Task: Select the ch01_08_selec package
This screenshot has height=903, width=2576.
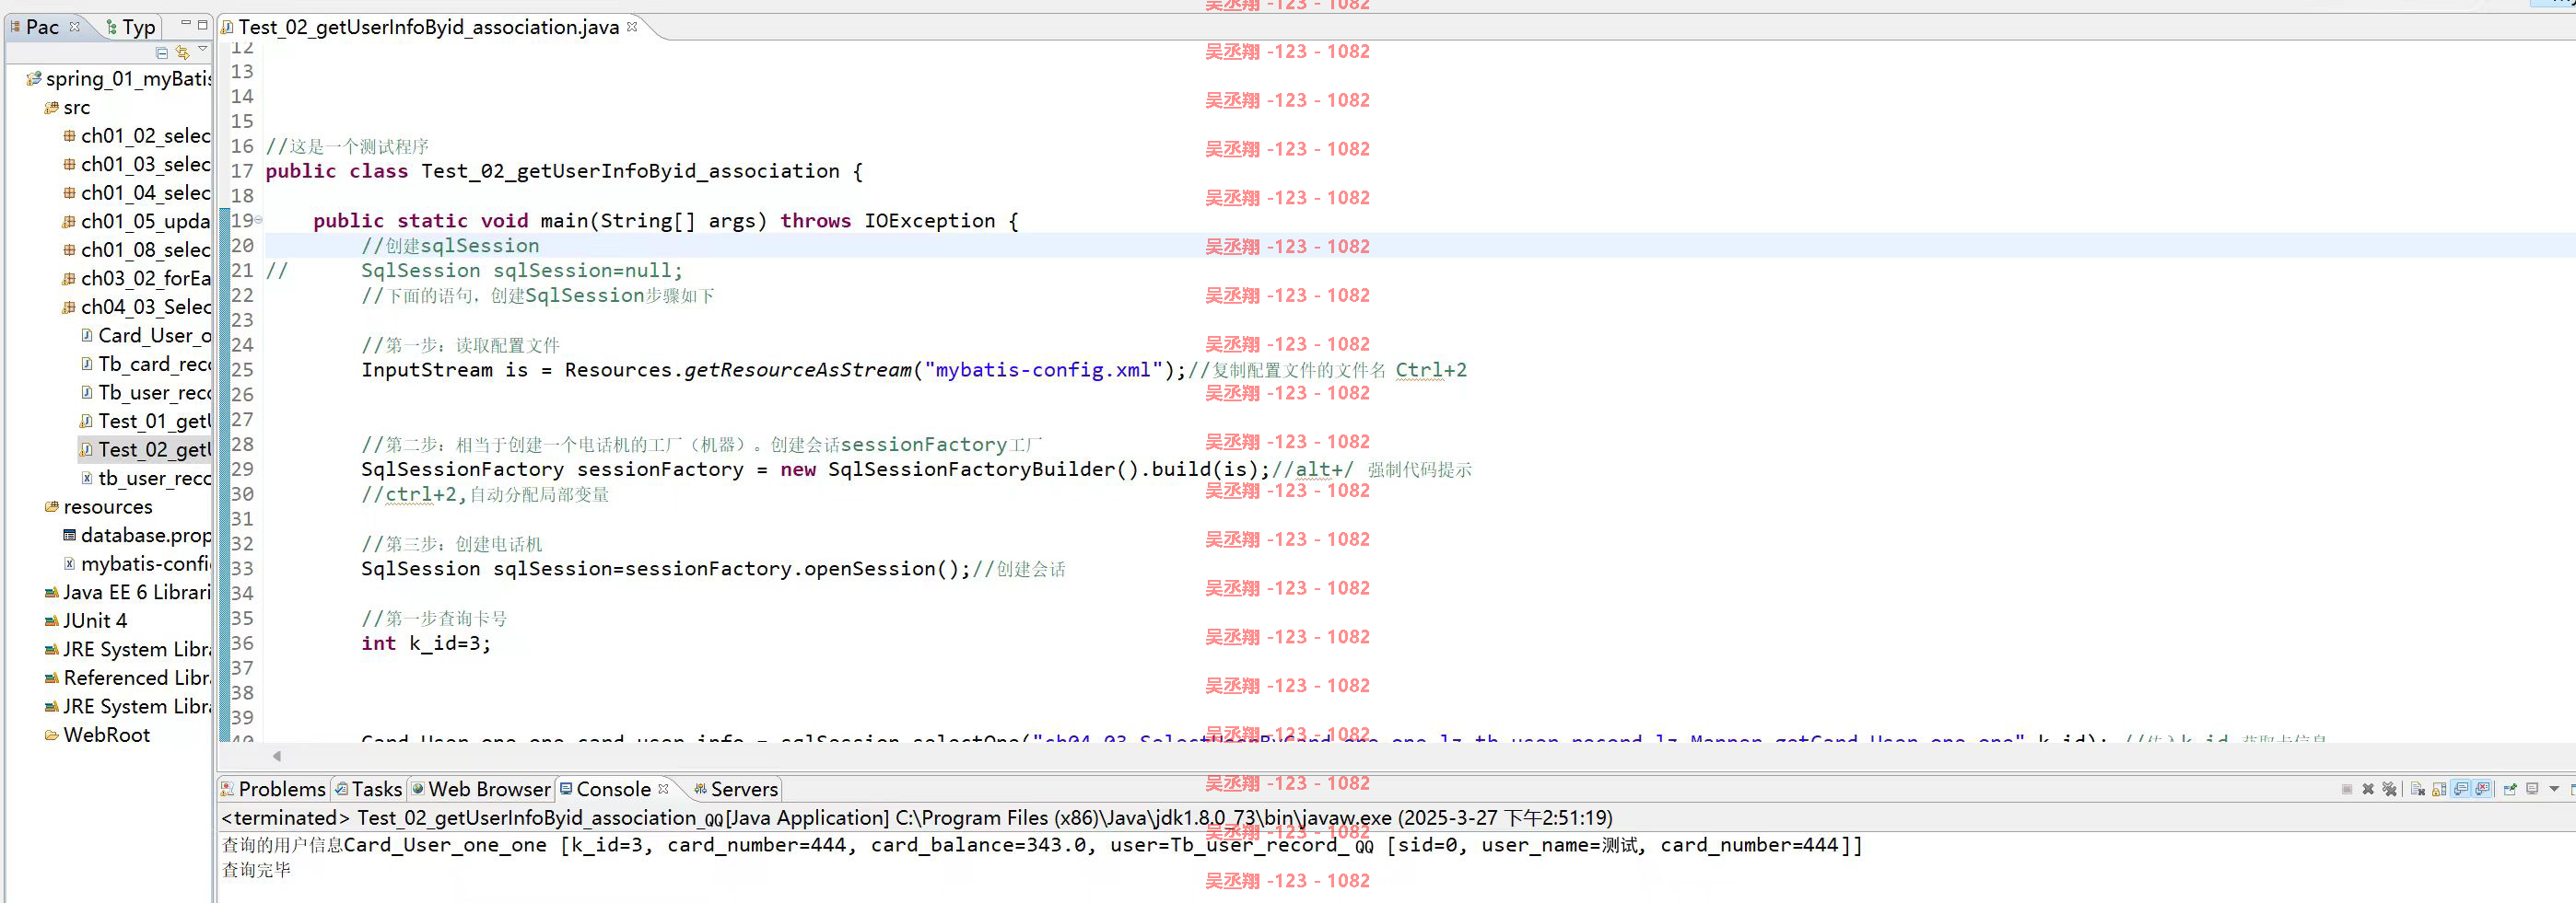Action: coord(137,249)
